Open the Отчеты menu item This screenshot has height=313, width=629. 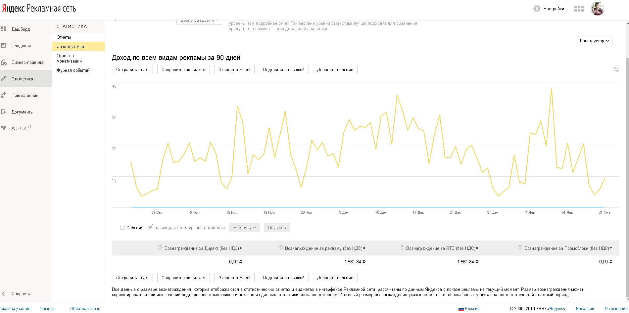tap(64, 37)
